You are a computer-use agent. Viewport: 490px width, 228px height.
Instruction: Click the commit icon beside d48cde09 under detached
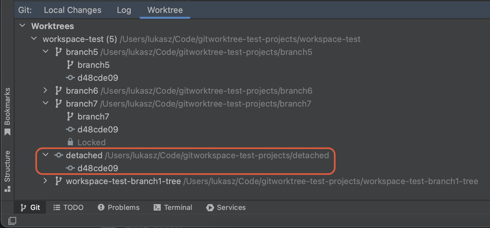click(70, 168)
